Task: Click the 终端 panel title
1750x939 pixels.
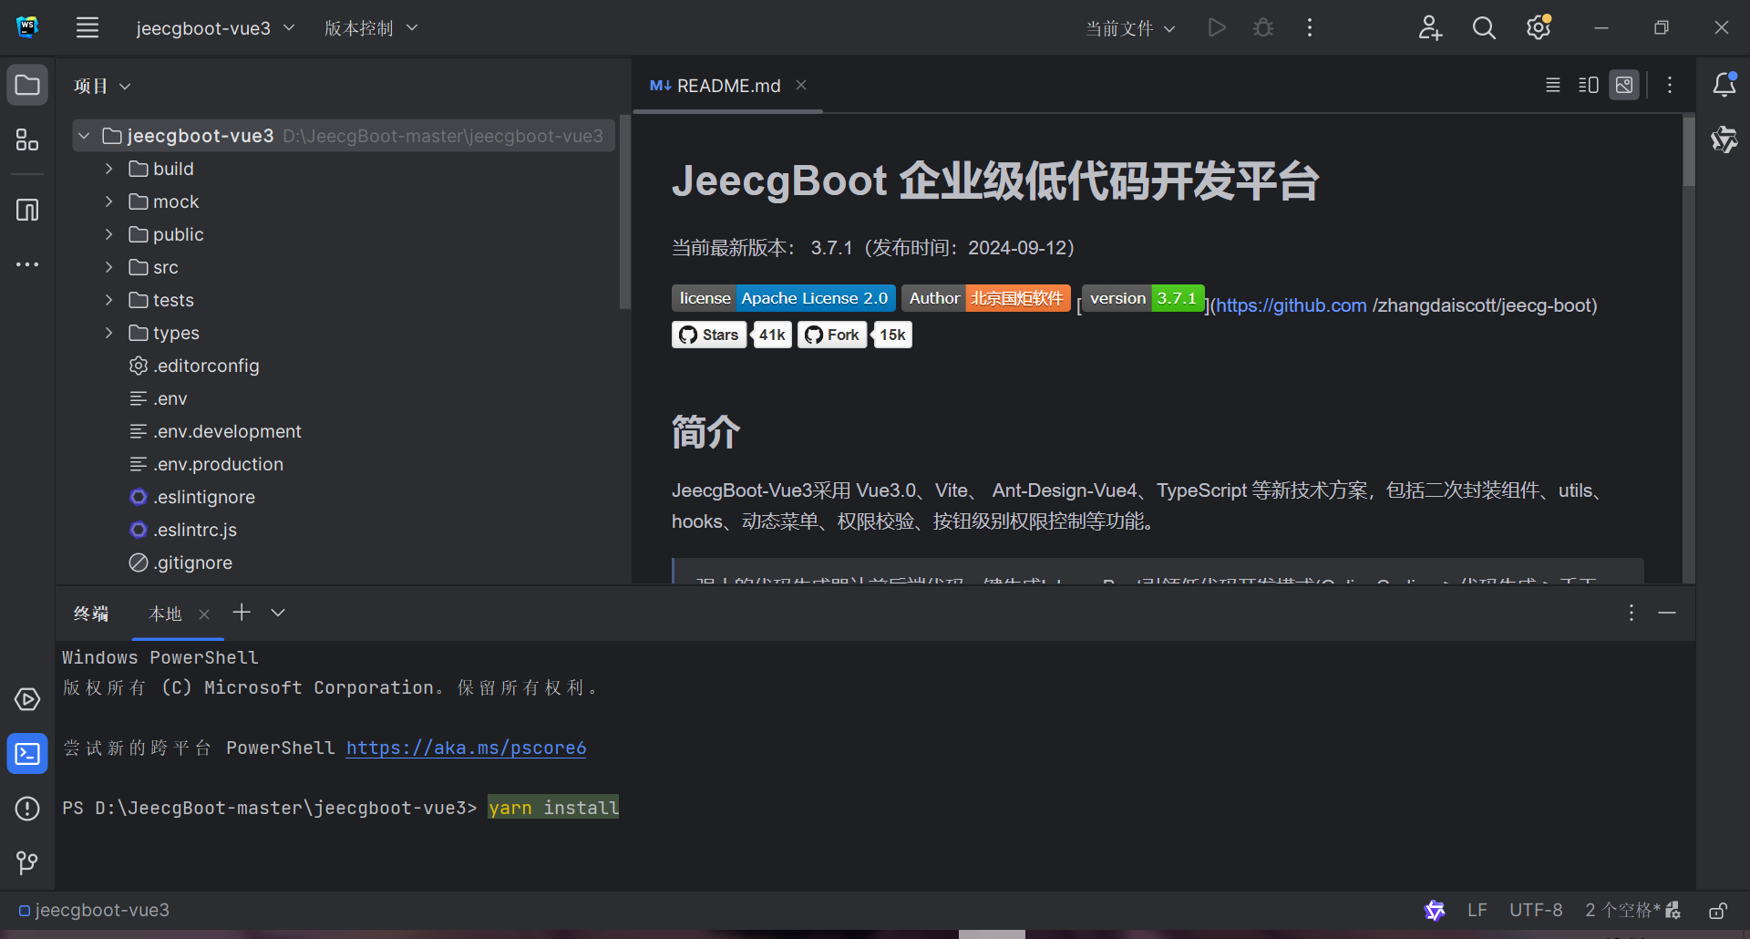Action: (x=91, y=614)
